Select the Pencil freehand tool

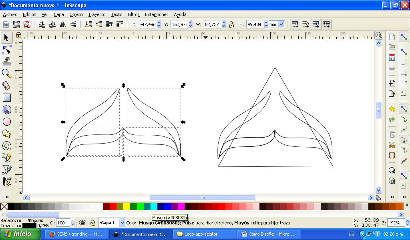[x=6, y=158]
